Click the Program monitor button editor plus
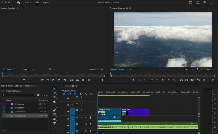218x134 pixels. coord(213,80)
